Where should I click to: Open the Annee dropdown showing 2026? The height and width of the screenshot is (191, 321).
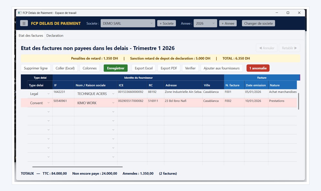(205, 23)
